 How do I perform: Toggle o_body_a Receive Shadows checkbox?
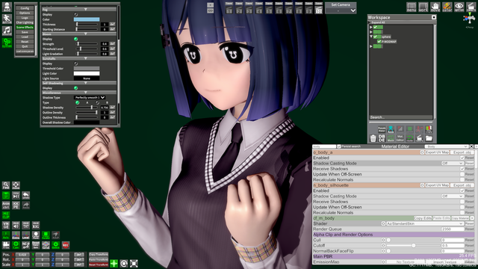[x=462, y=169]
